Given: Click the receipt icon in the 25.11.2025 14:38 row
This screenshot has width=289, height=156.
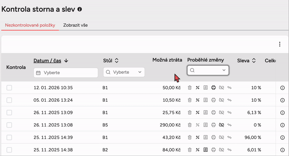Looking at the screenshot, I should click(206, 150).
